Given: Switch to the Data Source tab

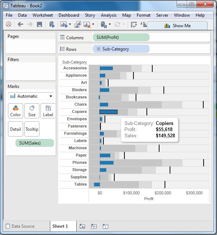Looking at the screenshot, I should point(20,226).
